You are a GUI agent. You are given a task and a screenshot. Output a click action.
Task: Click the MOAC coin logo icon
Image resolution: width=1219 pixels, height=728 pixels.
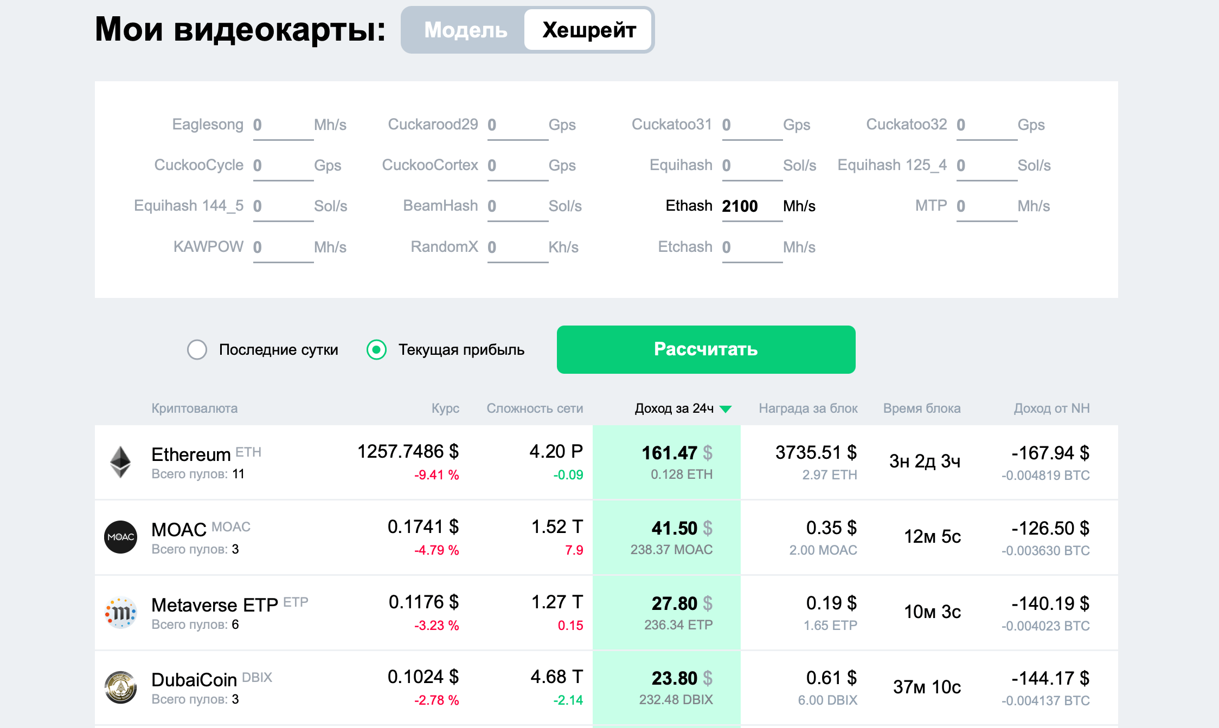click(x=120, y=537)
